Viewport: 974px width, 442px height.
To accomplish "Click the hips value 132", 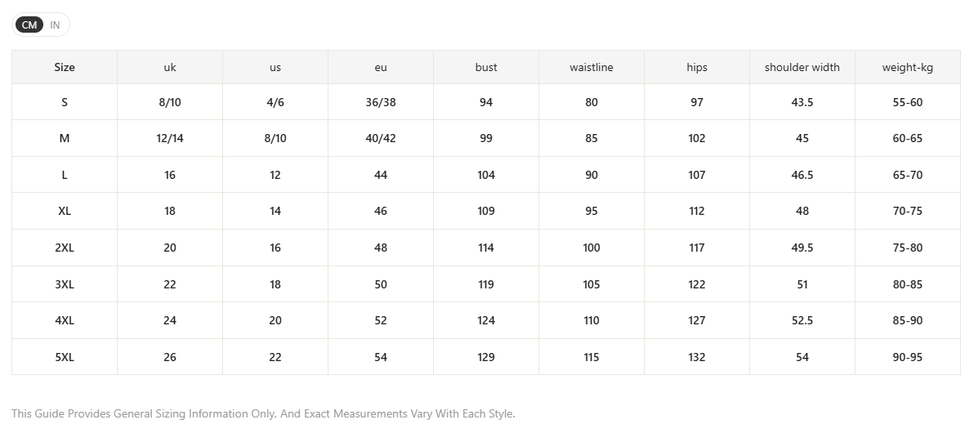I will pyautogui.click(x=697, y=357).
